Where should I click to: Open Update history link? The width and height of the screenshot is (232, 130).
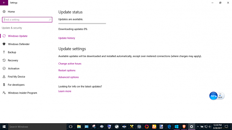coord(67,38)
